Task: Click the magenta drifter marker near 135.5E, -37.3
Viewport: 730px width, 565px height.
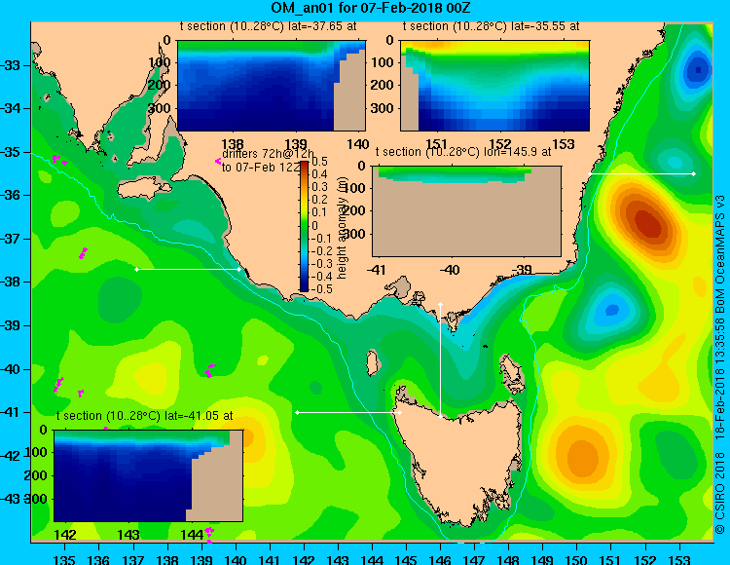Action: point(83,253)
